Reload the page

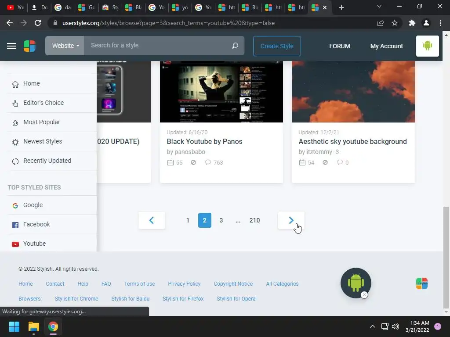(x=38, y=23)
